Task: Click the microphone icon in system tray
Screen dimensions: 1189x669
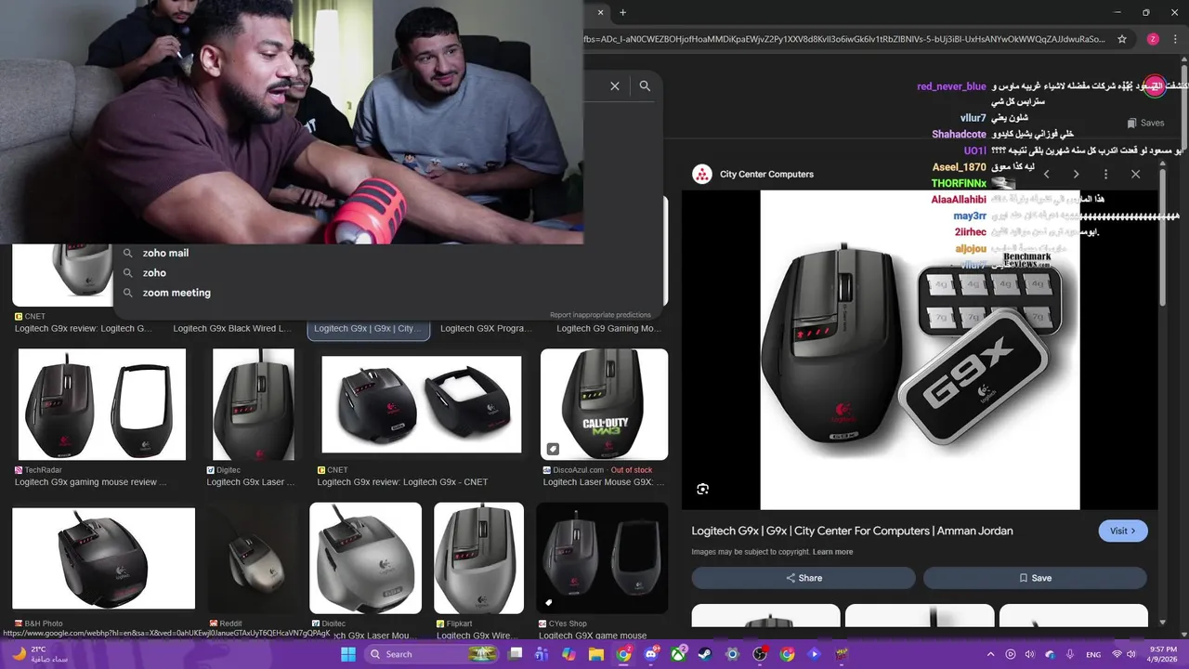Action: coord(1070,654)
